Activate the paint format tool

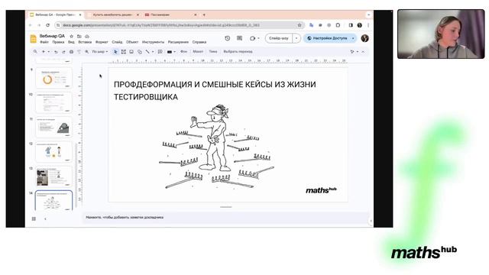(x=79, y=52)
